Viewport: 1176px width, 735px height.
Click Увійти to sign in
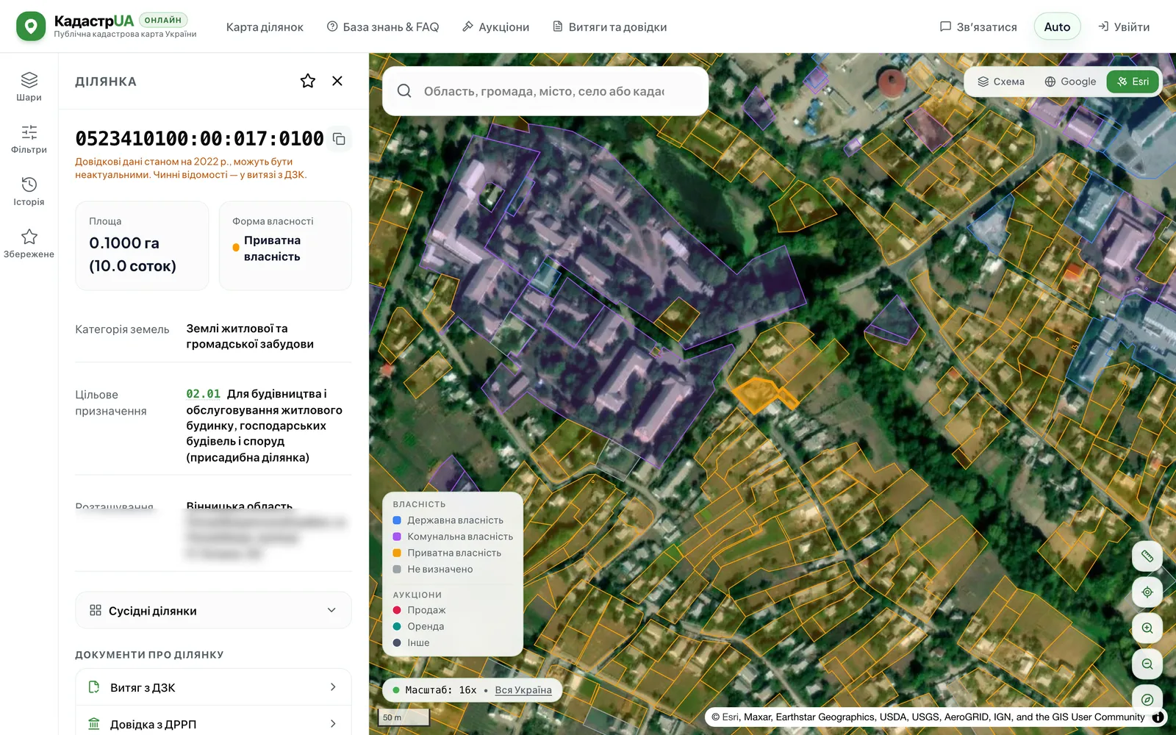click(x=1124, y=27)
